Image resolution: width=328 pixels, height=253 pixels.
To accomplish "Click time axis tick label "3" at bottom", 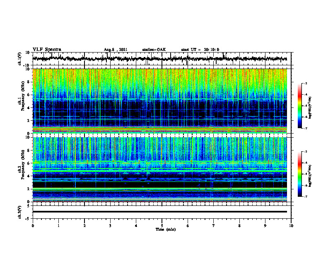I will pos(110,226).
